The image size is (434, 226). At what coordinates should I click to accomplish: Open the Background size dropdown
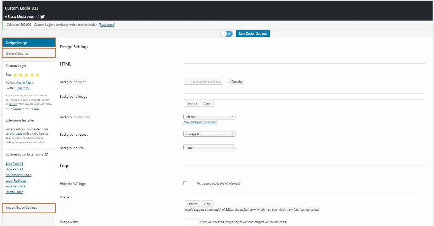click(x=209, y=147)
